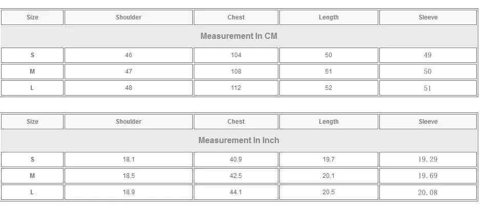The width and height of the screenshot is (488, 206).
Task: Click the size L cell in the Inch table
Action: [x=32, y=192]
